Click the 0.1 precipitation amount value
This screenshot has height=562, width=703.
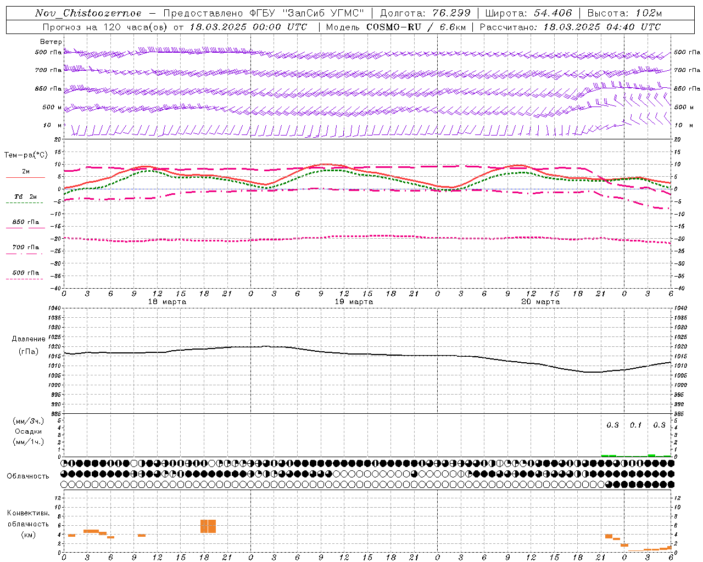click(x=635, y=425)
